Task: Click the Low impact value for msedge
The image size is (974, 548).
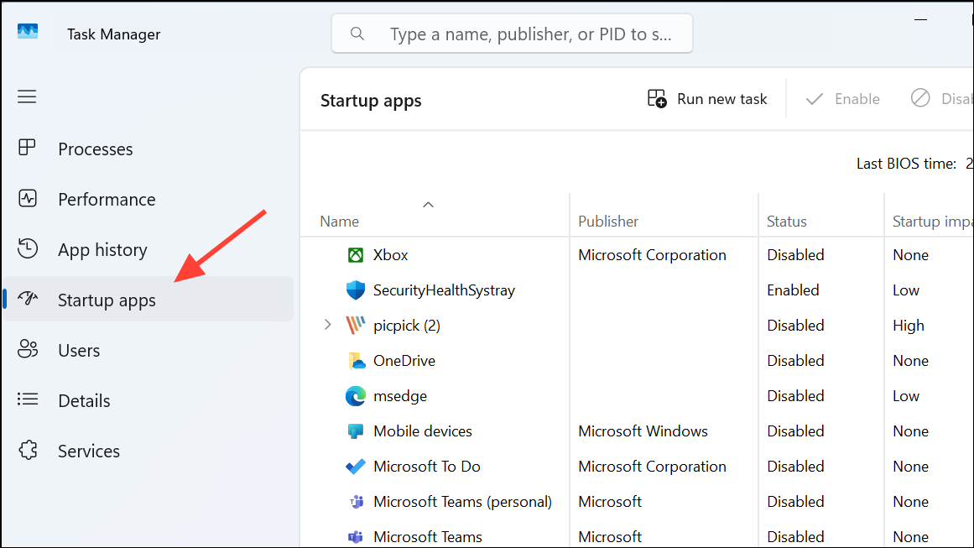Action: pos(906,396)
